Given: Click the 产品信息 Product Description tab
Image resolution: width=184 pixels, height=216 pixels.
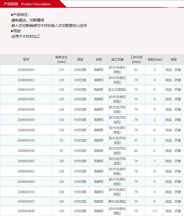Looking at the screenshot, I should point(27,4).
